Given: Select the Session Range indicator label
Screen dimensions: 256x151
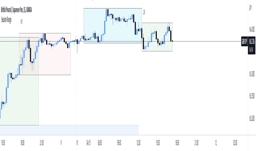Looking at the screenshot, I should 6,20.
